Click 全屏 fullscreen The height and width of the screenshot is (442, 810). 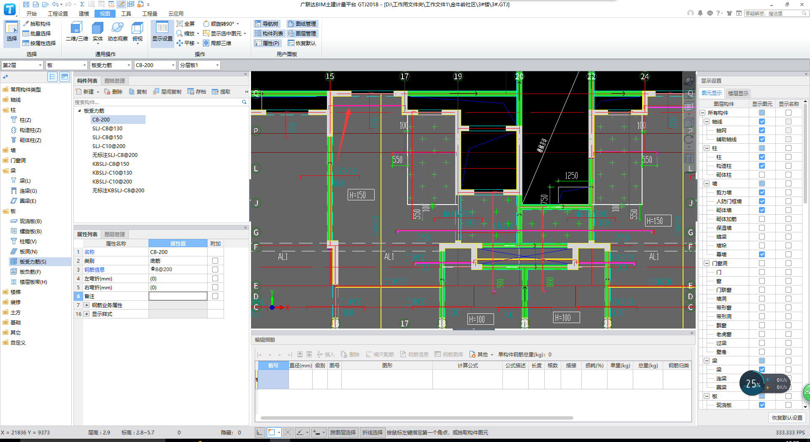(186, 24)
